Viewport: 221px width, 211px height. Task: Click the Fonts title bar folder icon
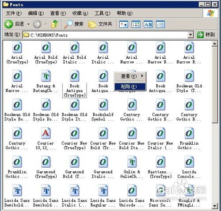6,4
